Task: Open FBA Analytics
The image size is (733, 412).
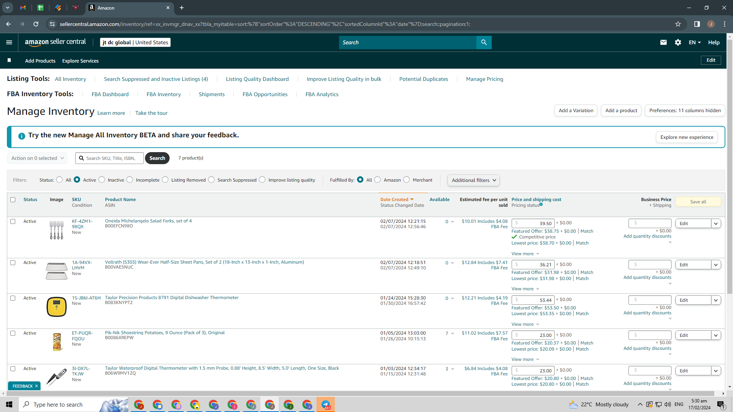Action: (322, 94)
